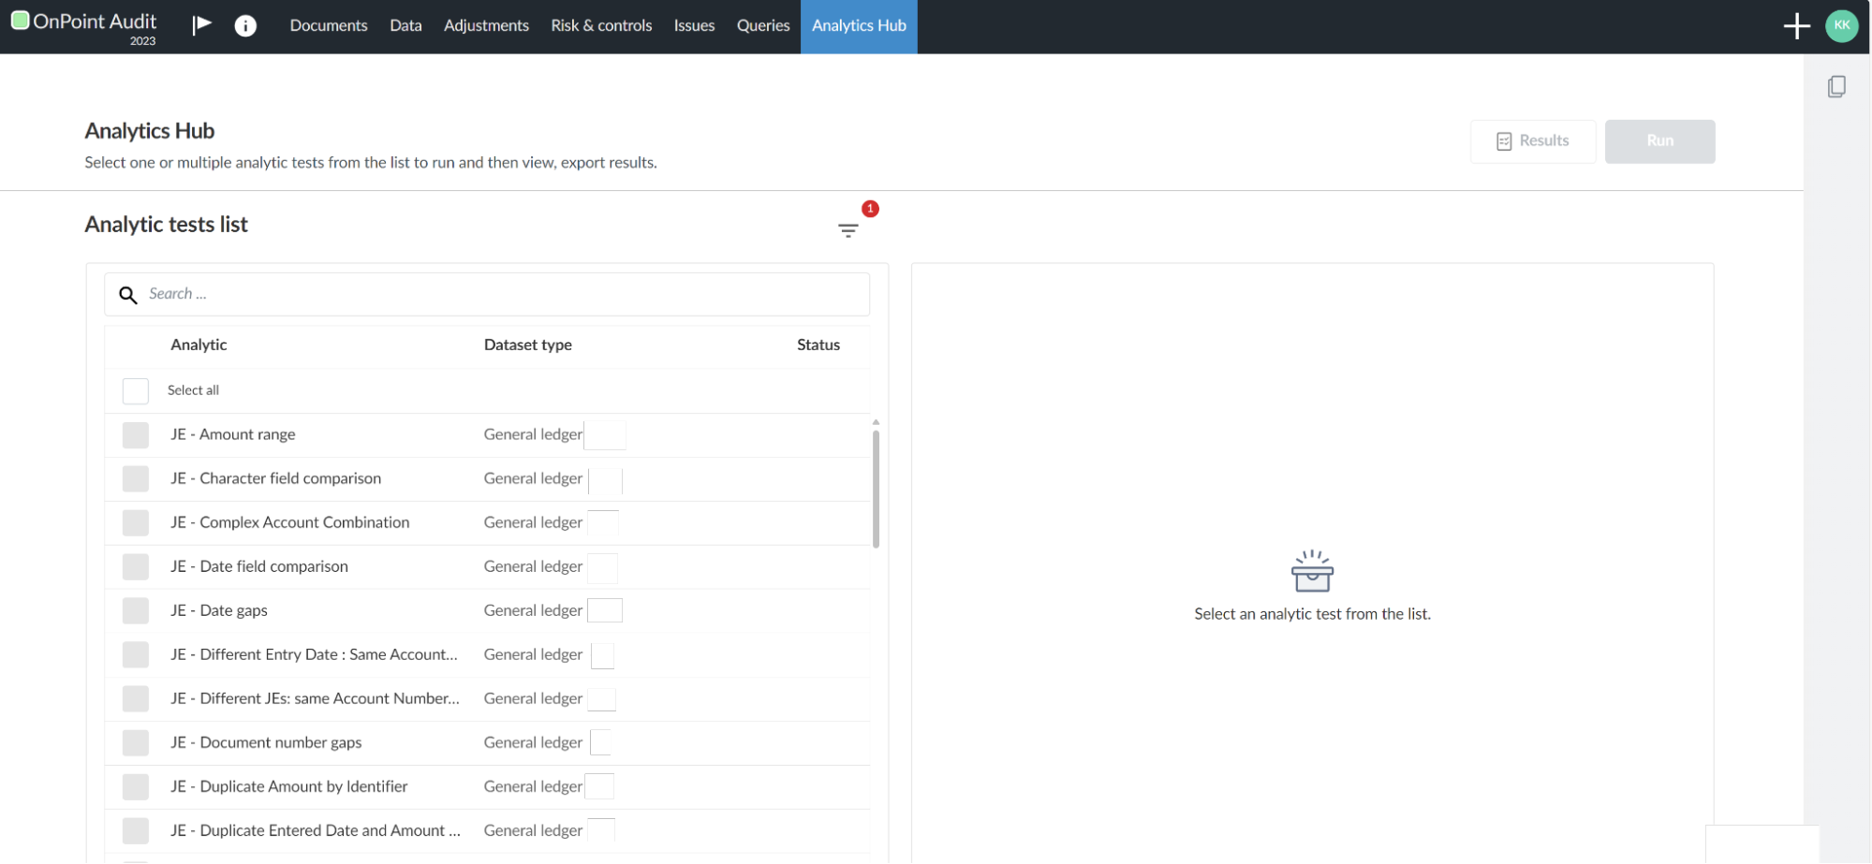
Task: Open the analytic tests filter icon
Action: click(x=848, y=230)
